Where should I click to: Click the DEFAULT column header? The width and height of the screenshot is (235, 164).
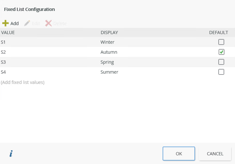pyautogui.click(x=219, y=32)
